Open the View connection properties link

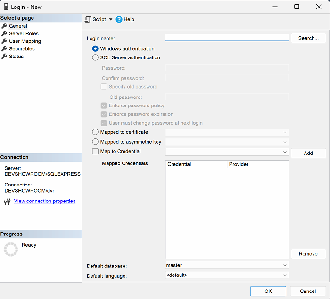45,201
